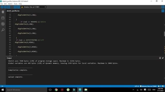165x92 pixels.
Task: Open the Serial Plotter at top right
Action: coord(163,7)
